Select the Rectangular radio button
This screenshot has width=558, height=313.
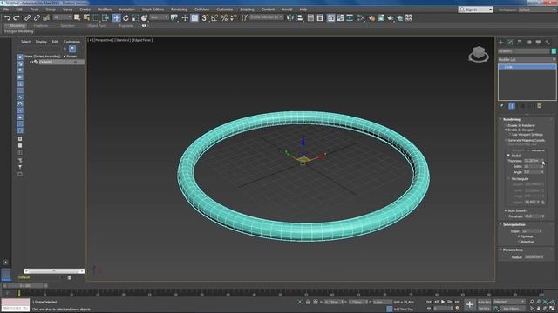[x=508, y=179]
